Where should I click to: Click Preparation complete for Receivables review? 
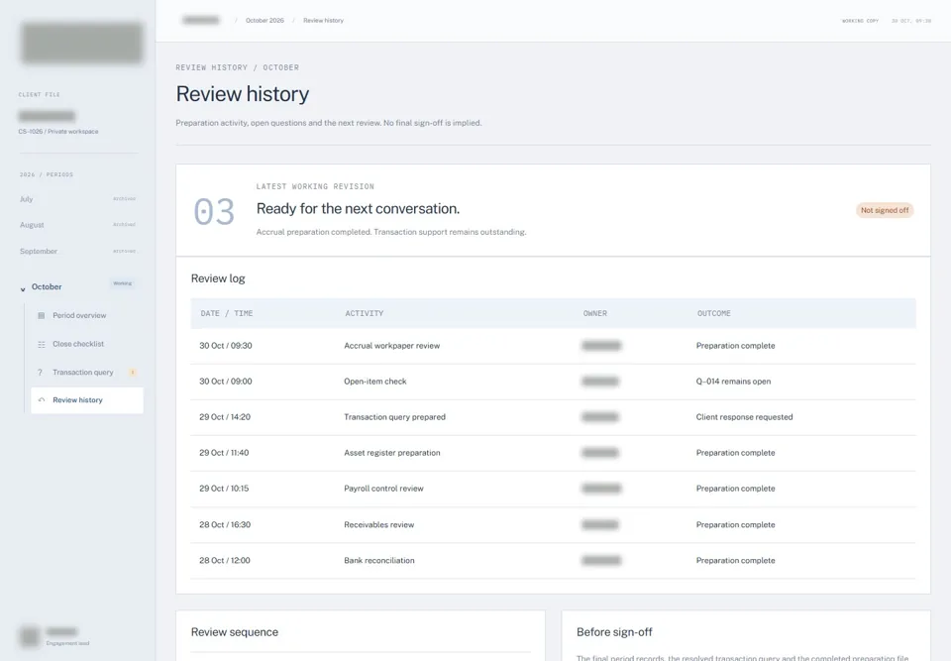click(736, 525)
